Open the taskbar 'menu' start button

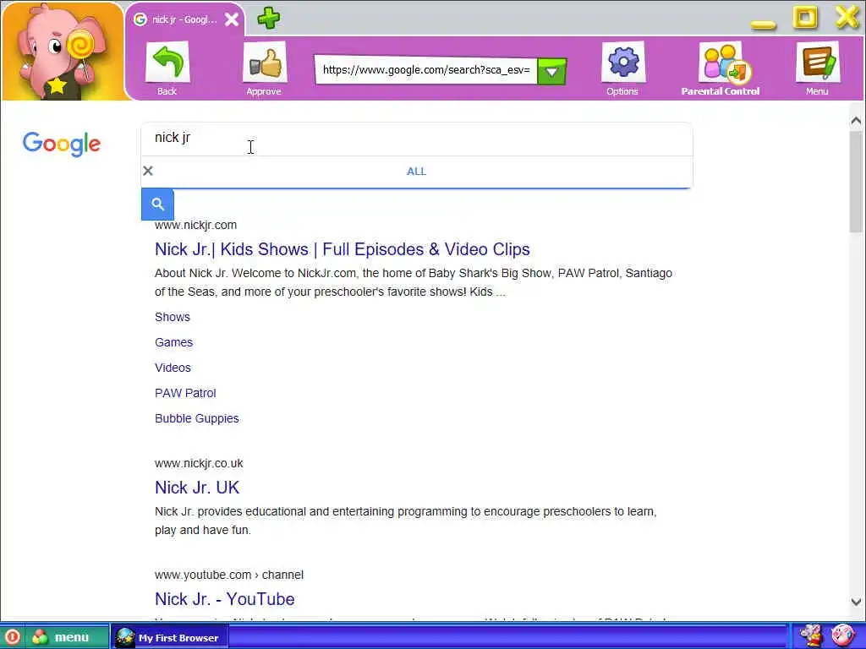[x=66, y=637]
